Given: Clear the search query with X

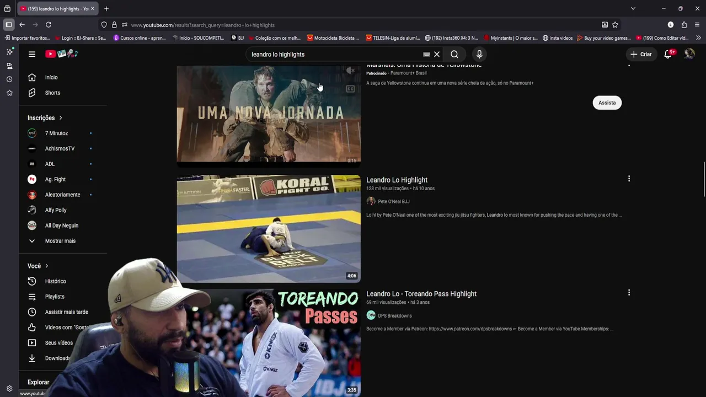Looking at the screenshot, I should (437, 55).
